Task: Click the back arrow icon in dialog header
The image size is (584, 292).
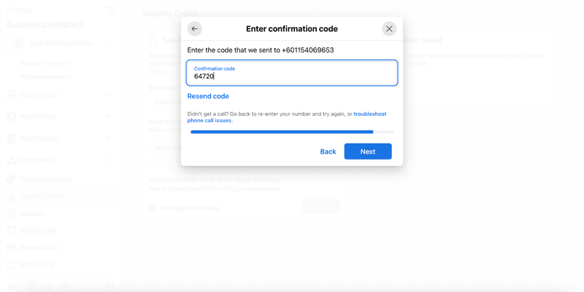Action: [194, 28]
